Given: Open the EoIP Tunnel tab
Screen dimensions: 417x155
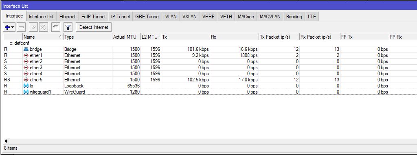Looking at the screenshot, I should [x=94, y=17].
